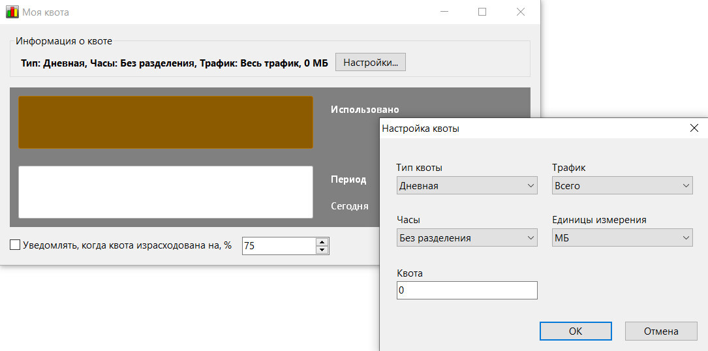
Task: Click the Период label
Action: (x=348, y=179)
